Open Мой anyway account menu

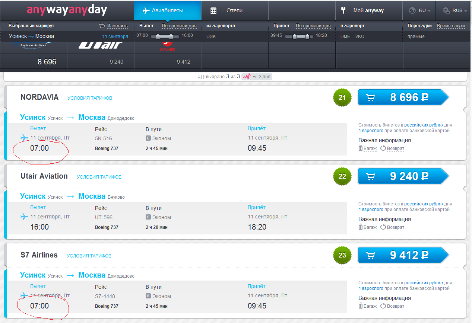click(368, 10)
